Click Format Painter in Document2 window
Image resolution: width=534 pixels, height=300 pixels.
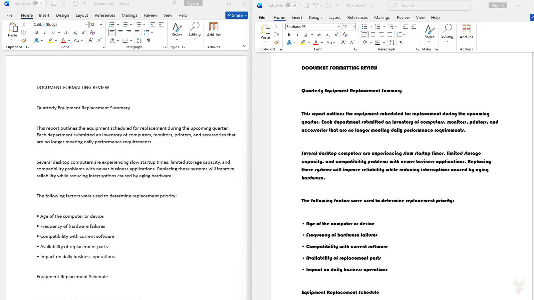pos(24,40)
